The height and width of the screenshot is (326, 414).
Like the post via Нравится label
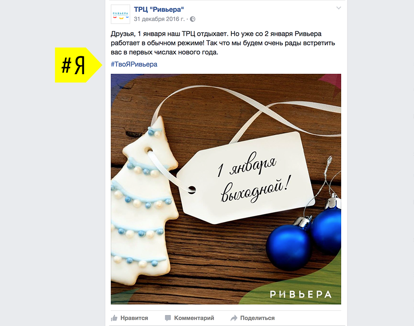134,318
